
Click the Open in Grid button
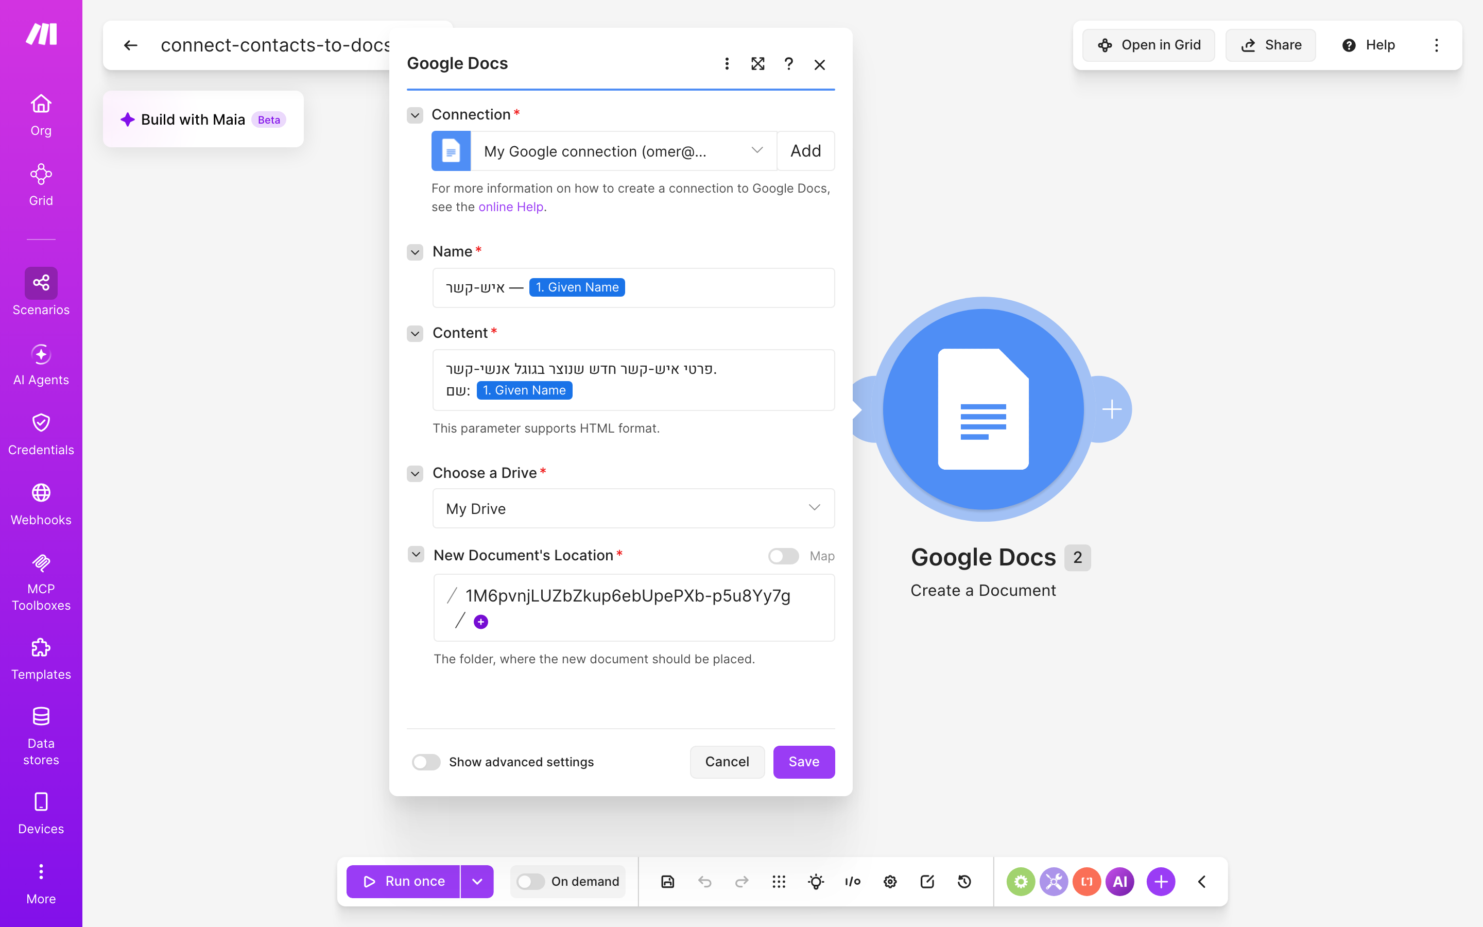1148,45
